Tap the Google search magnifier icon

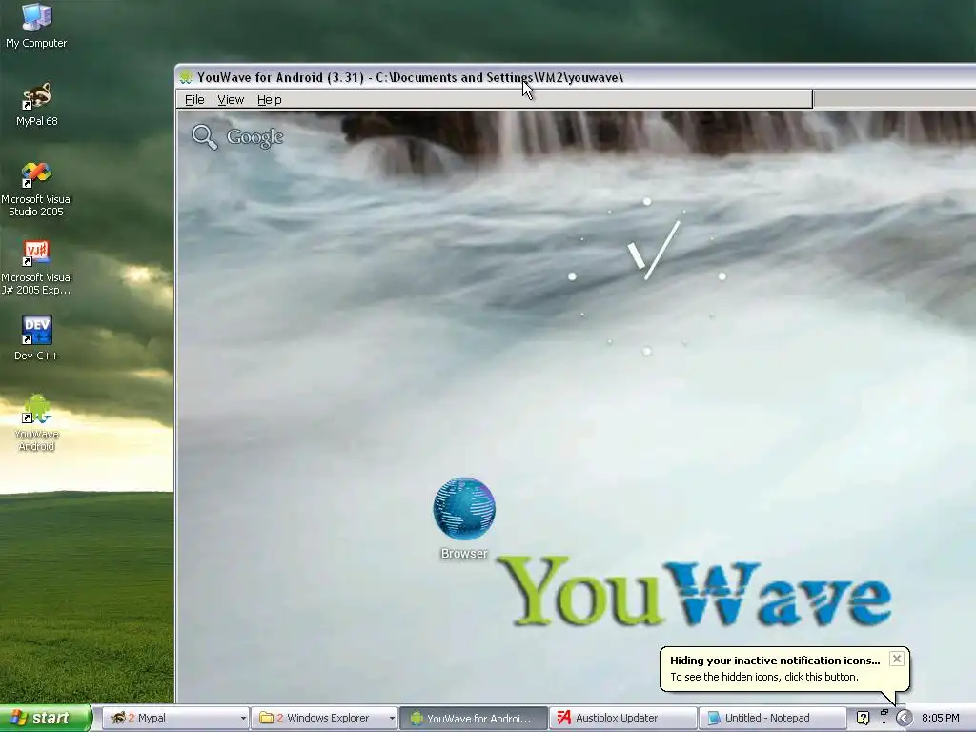(204, 137)
